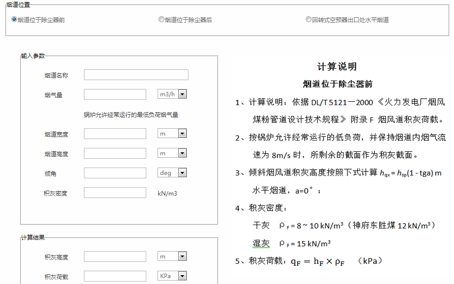Click the 倾角 input box
The width and height of the screenshot is (454, 284).
[115, 173]
